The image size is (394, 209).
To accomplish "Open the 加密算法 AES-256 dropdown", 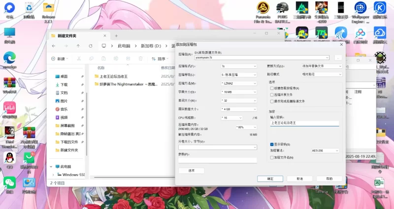I will (325, 151).
